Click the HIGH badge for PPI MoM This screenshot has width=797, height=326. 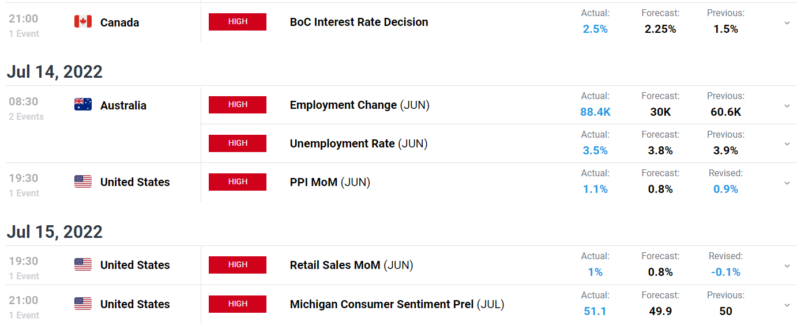click(238, 182)
